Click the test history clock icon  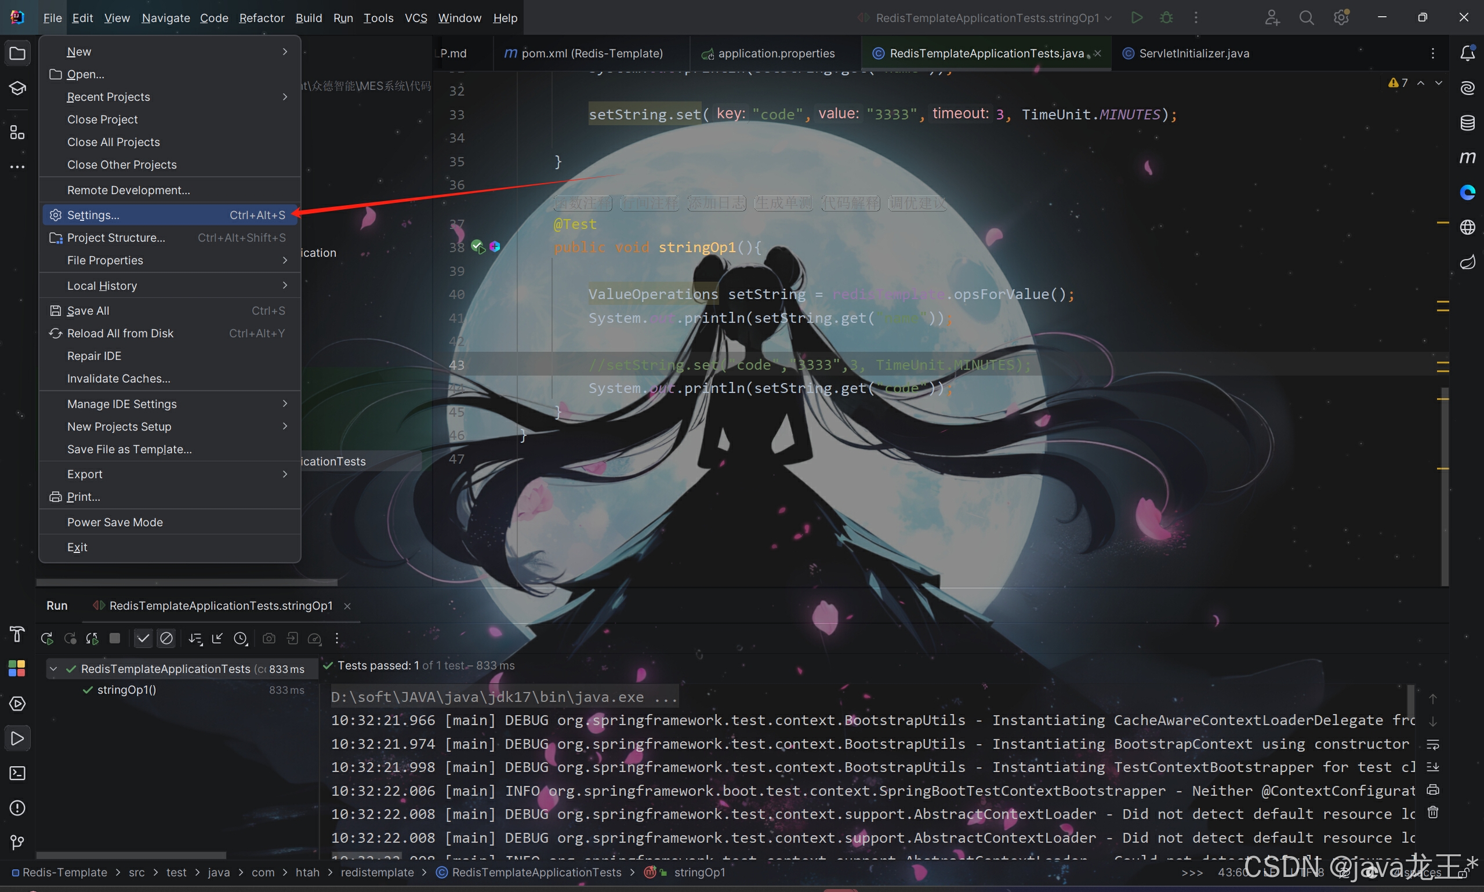(x=241, y=638)
